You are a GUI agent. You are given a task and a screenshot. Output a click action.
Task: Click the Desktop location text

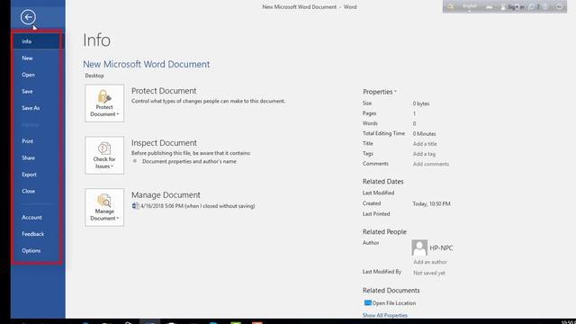click(94, 76)
